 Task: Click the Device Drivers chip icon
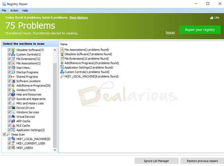click(x=13, y=107)
